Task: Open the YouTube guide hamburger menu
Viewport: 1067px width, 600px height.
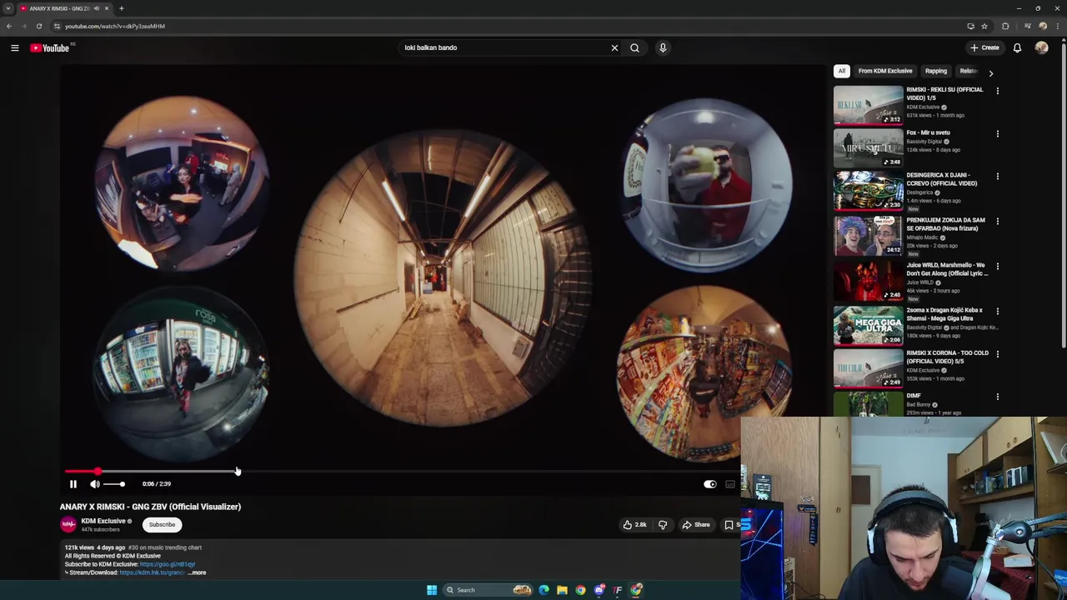Action: (14, 47)
